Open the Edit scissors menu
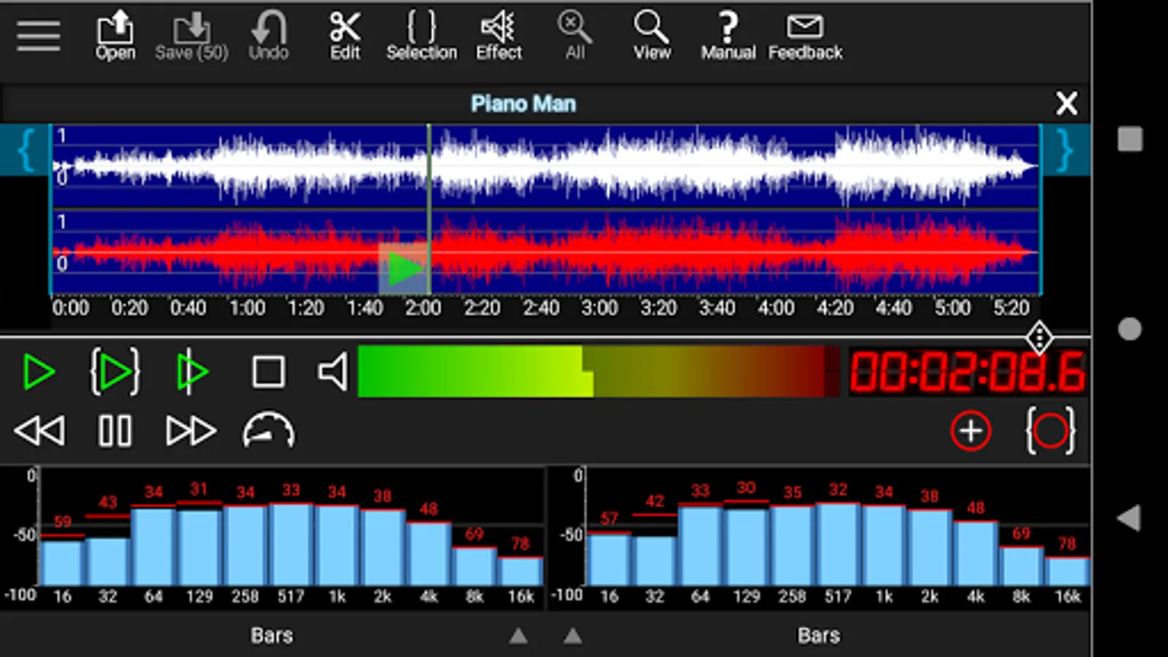The height and width of the screenshot is (657, 1168). click(x=345, y=36)
